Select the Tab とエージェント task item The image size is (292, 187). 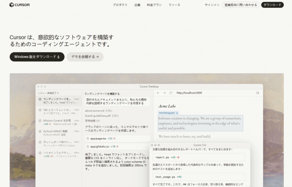point(59,112)
